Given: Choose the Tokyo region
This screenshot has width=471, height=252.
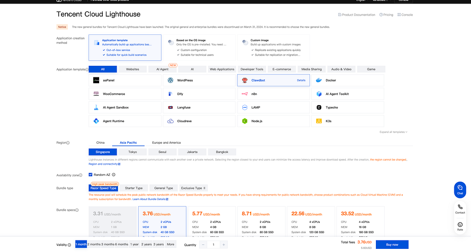Looking at the screenshot, I should (132, 152).
